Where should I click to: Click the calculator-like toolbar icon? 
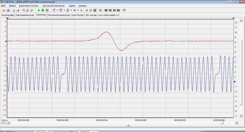click(95, 10)
